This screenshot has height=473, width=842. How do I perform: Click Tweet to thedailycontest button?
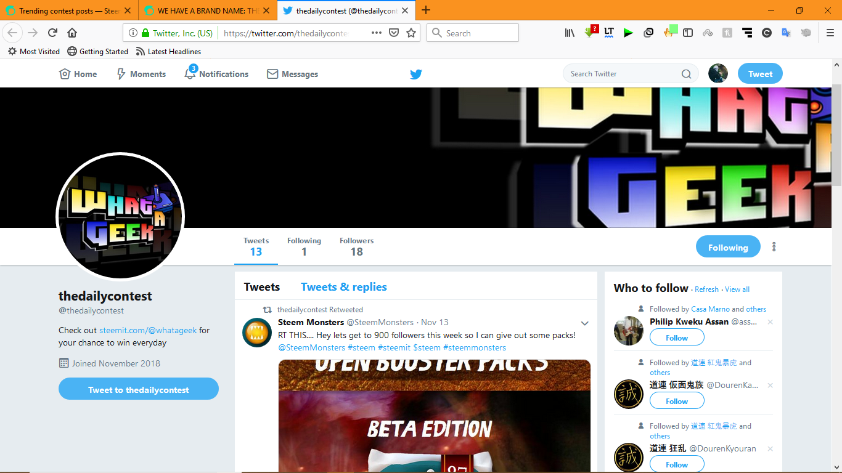[x=139, y=389]
